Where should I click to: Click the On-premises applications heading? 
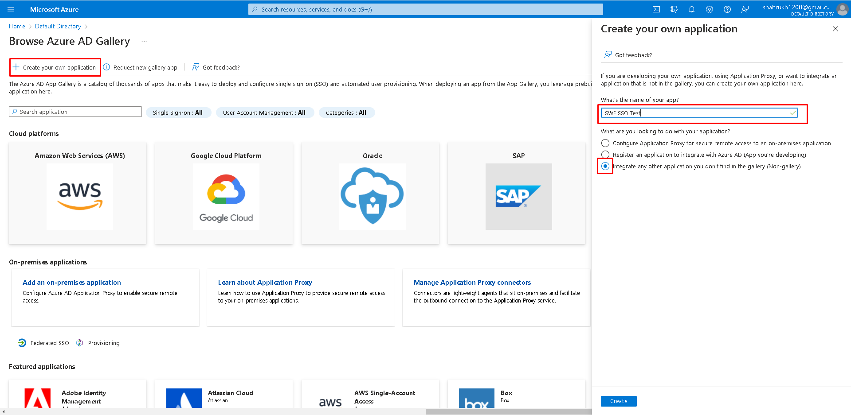pyautogui.click(x=48, y=262)
